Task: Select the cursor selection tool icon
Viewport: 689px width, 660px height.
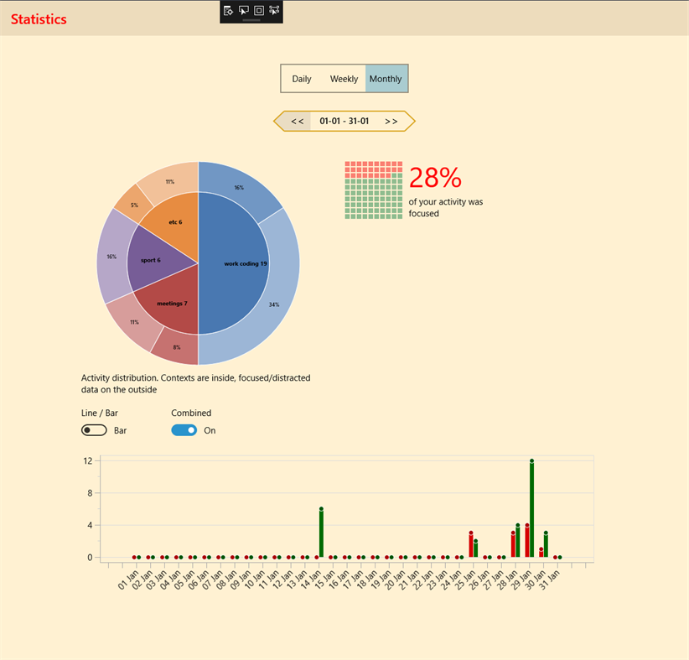Action: 246,11
